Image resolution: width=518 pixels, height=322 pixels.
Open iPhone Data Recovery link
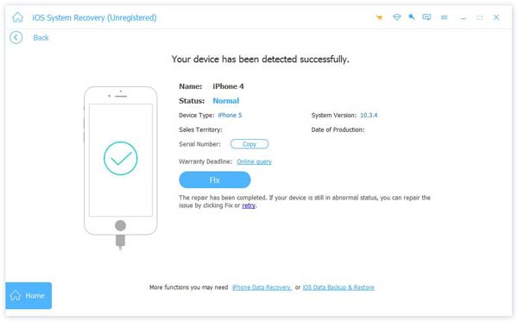click(262, 287)
